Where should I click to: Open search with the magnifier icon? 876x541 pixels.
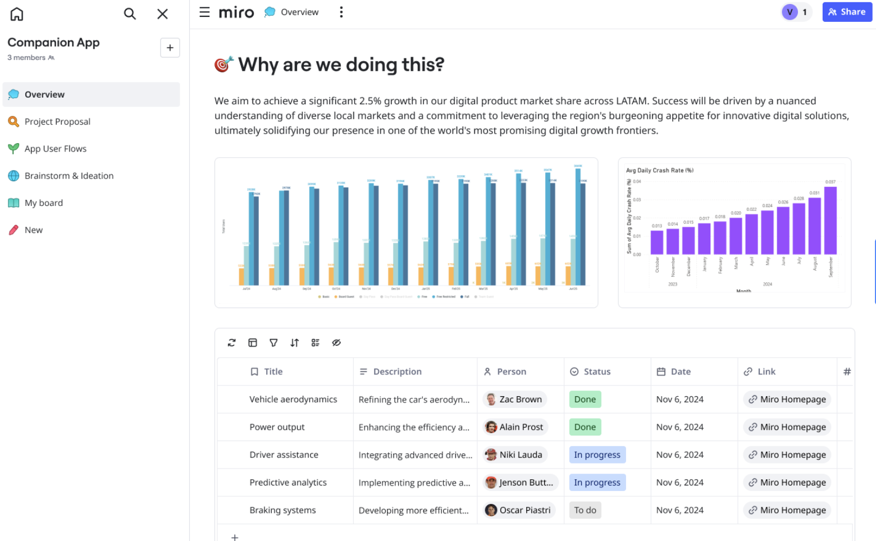130,14
